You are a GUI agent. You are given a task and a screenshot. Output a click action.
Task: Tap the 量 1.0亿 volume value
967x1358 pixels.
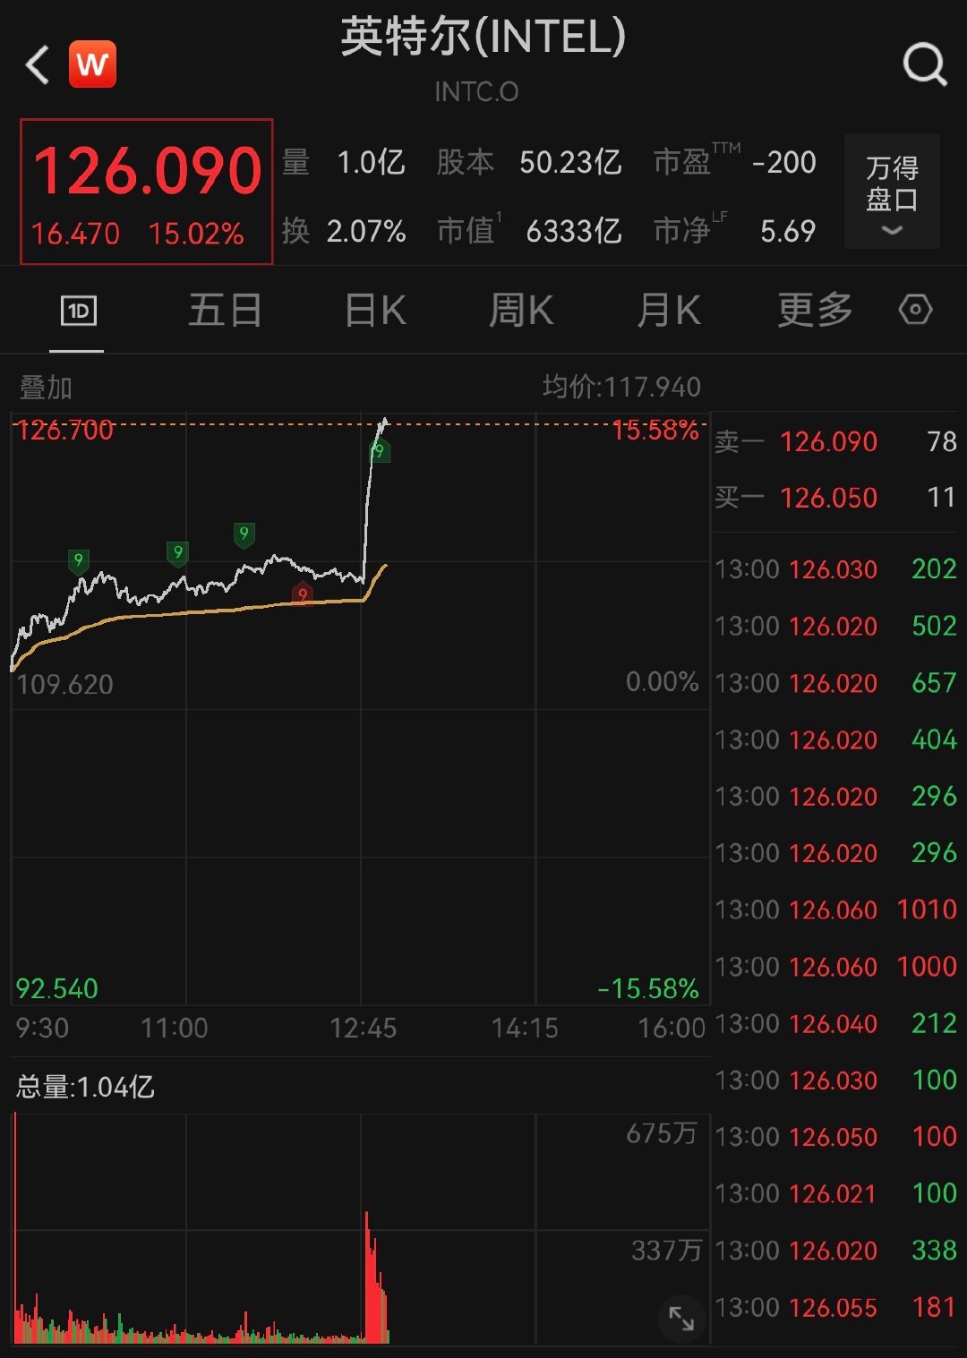pos(344,162)
